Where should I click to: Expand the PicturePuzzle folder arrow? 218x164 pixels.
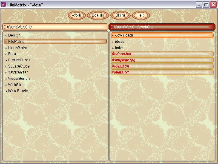(x=6, y=60)
